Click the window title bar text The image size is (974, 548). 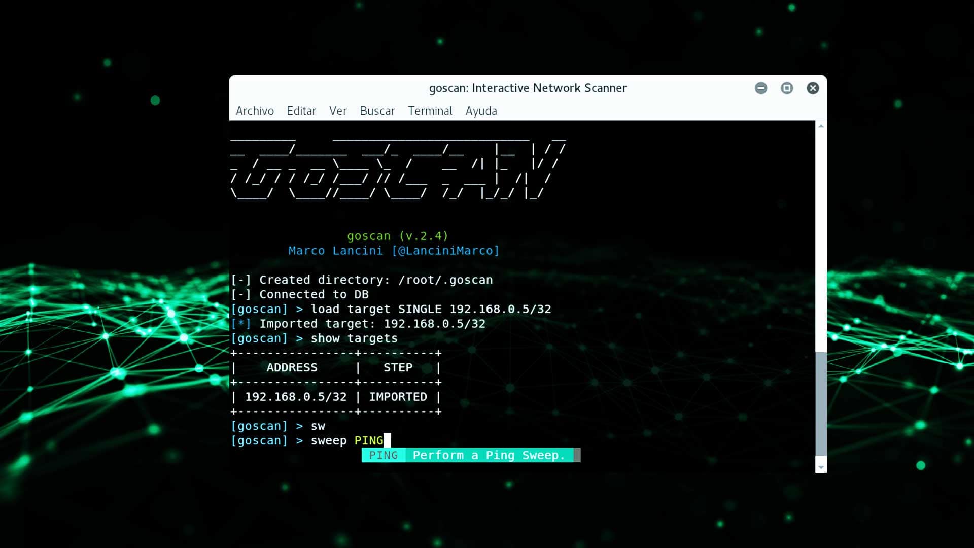[528, 88]
